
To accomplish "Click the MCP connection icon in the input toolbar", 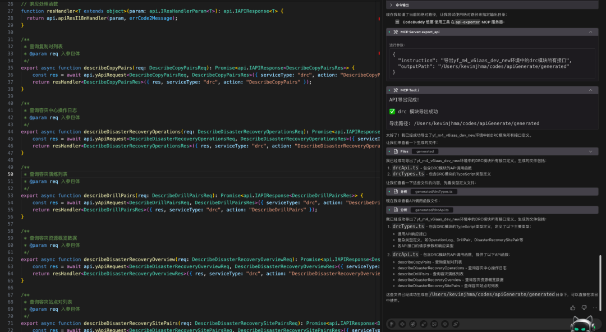I will pyautogui.click(x=423, y=324).
